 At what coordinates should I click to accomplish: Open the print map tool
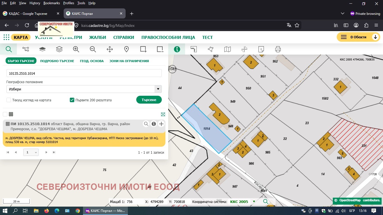pyautogui.click(x=278, y=49)
